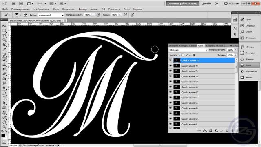Select the Eyedropper tool
261x147 pixels.
pyautogui.click(x=4, y=49)
